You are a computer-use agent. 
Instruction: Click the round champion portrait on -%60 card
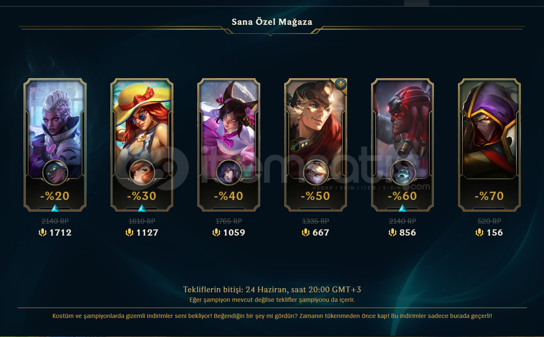[x=403, y=173]
